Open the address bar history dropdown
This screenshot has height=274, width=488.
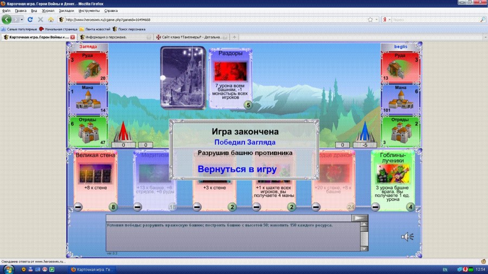pyautogui.click(x=376, y=19)
